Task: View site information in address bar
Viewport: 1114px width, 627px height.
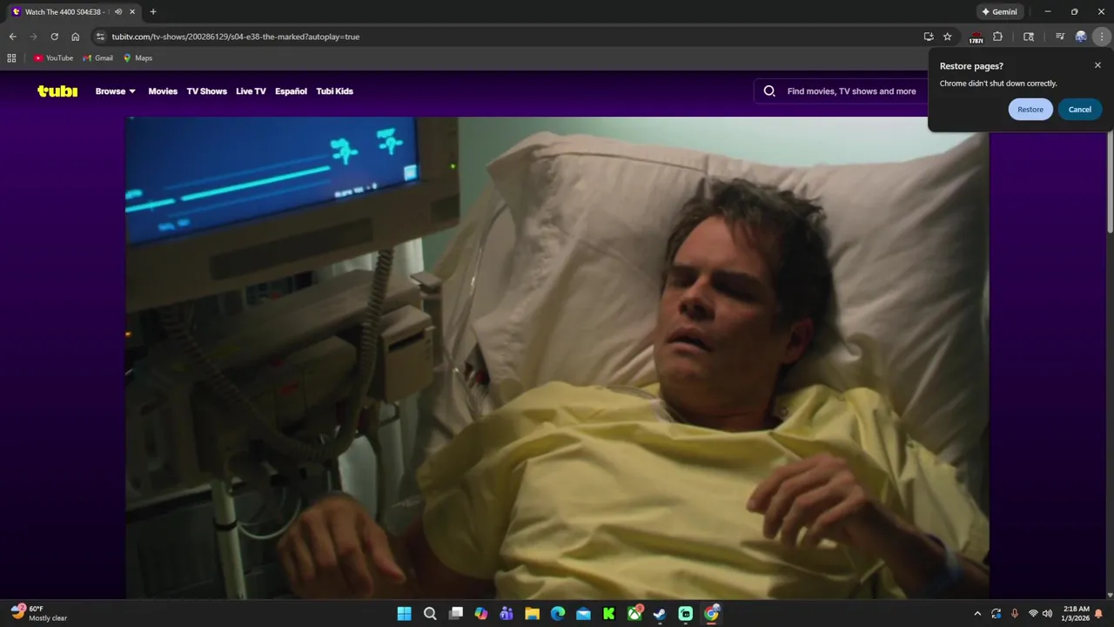Action: click(x=100, y=37)
